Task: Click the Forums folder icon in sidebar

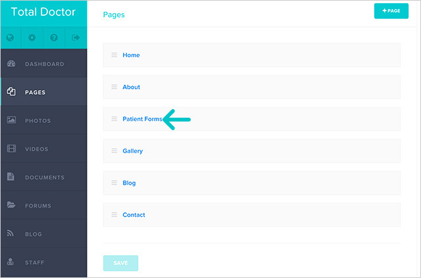Action: [x=11, y=205]
